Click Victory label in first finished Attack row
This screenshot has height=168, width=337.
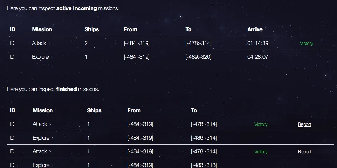[x=261, y=124]
